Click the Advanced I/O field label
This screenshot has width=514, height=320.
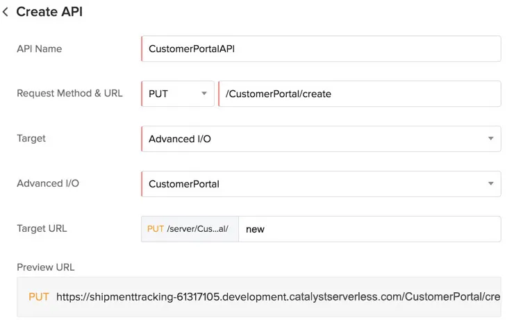point(48,183)
